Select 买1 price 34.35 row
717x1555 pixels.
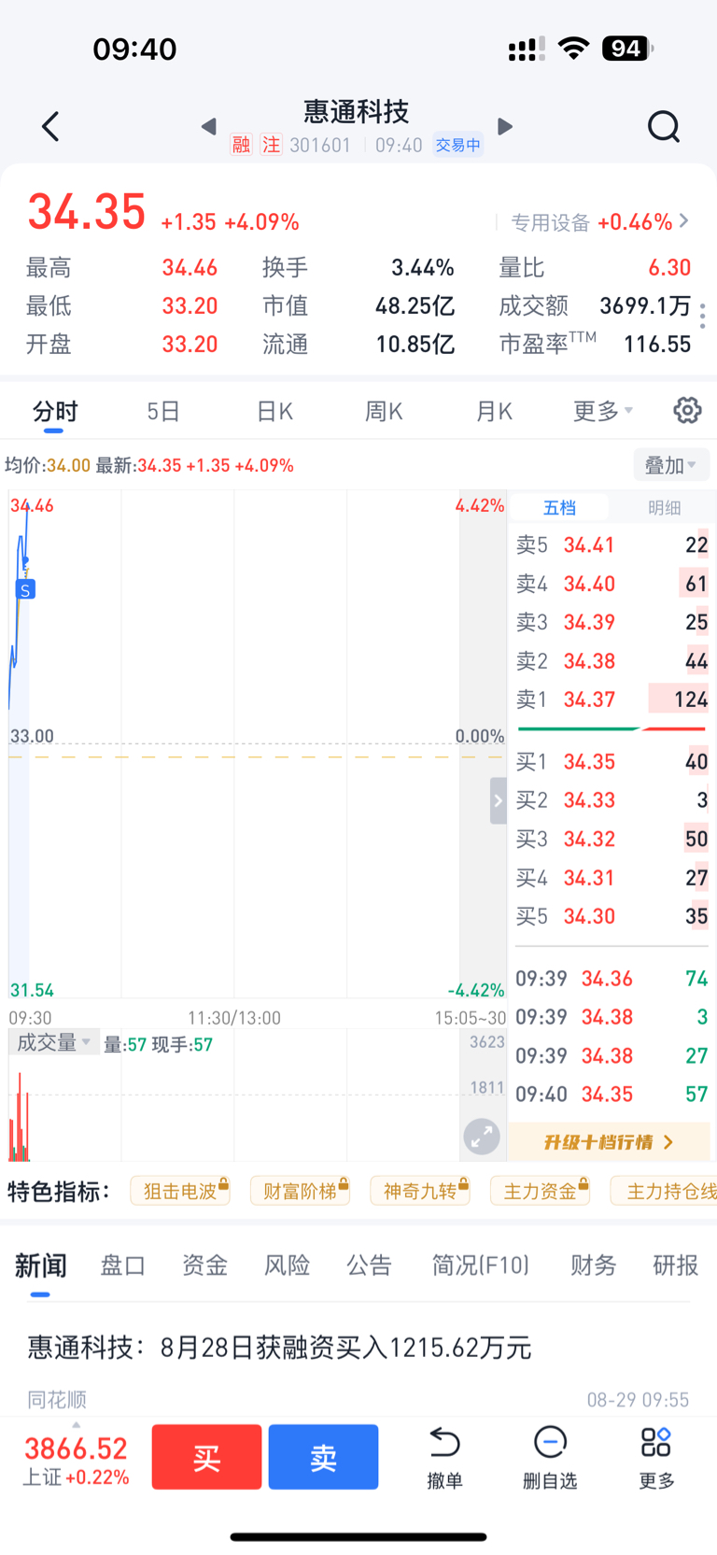click(x=612, y=762)
